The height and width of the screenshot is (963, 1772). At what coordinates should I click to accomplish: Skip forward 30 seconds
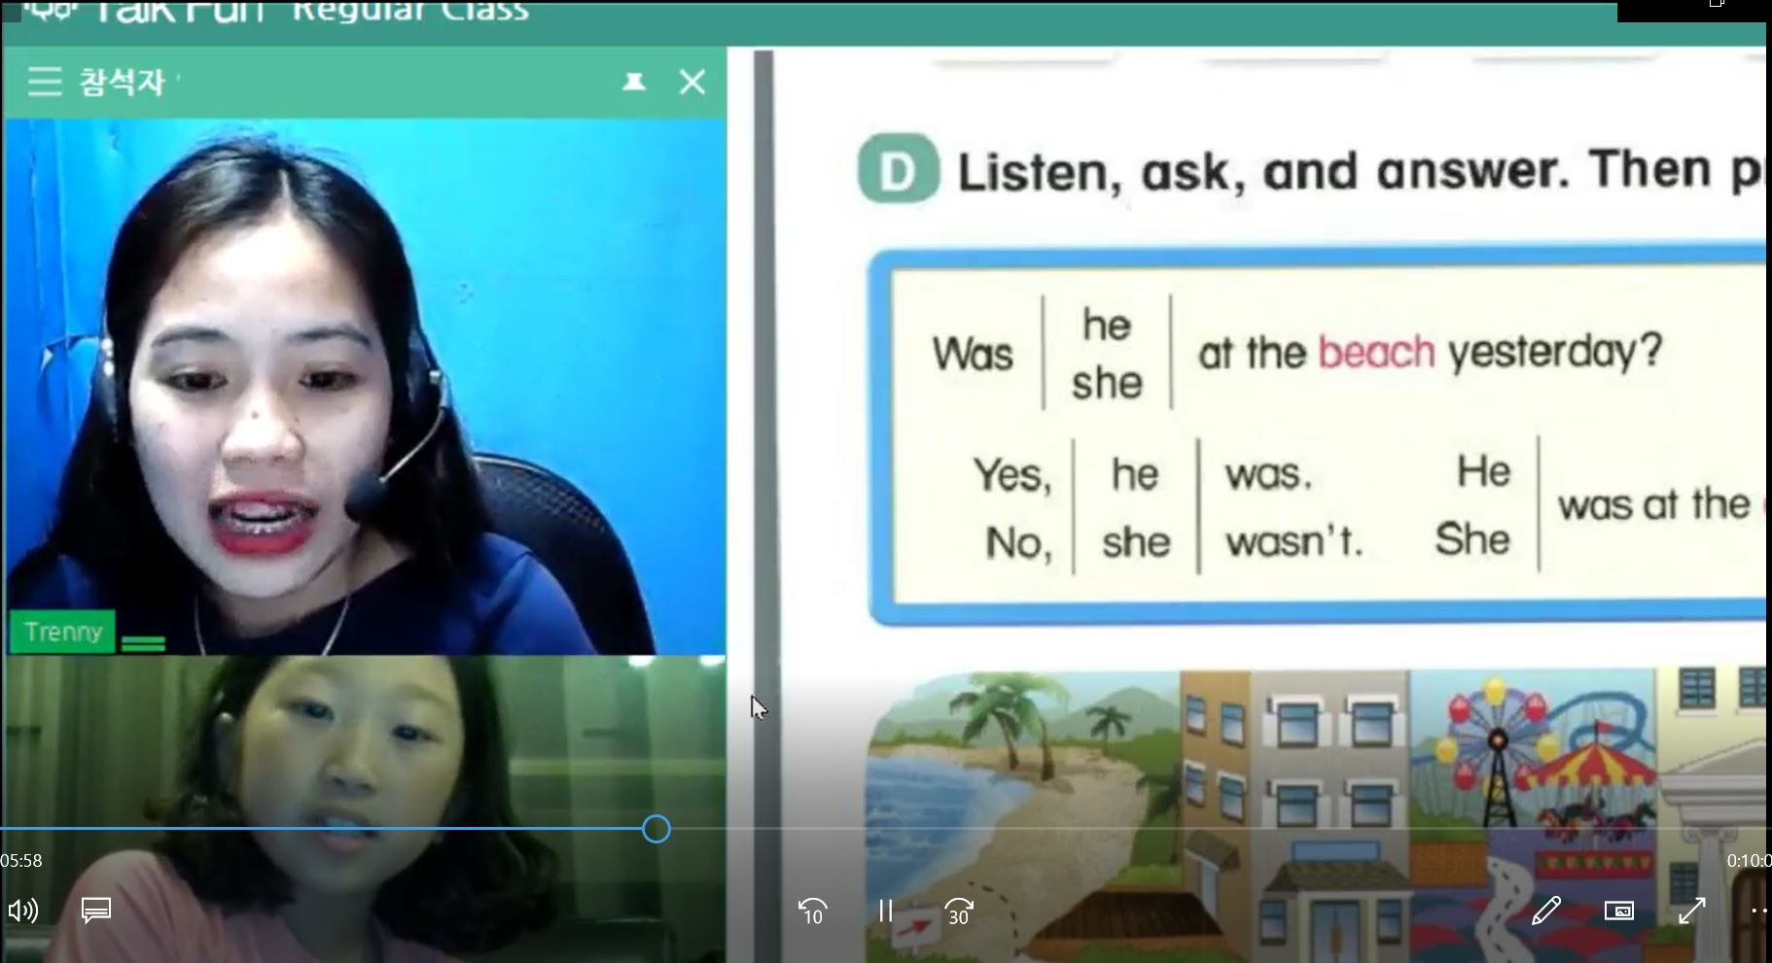[x=958, y=911]
